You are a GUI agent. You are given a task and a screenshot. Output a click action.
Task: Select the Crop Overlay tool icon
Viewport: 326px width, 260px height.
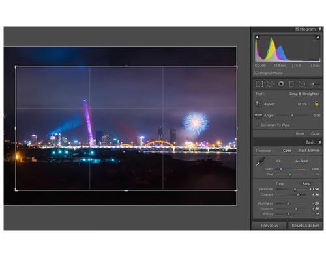coord(259,84)
